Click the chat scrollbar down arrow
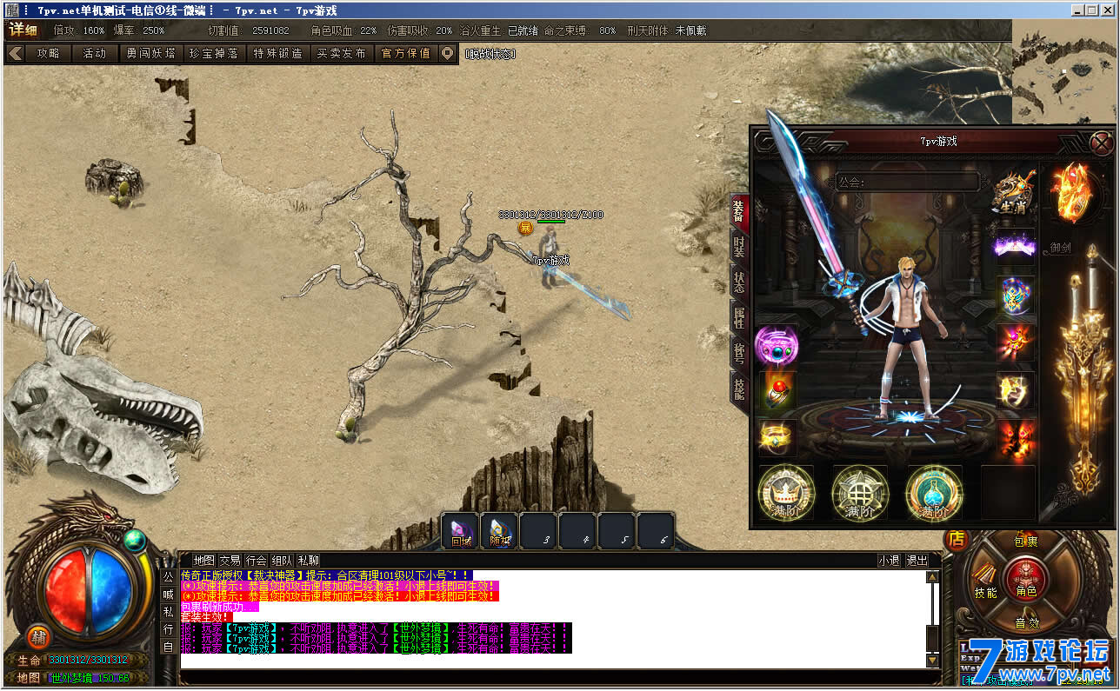The width and height of the screenshot is (1120, 691). tap(933, 661)
